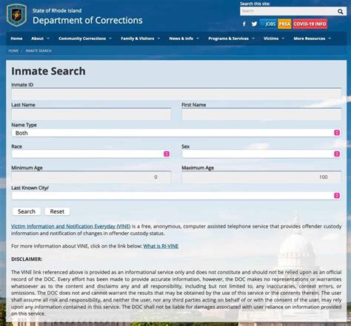Open the Home menu item

pos(16,38)
